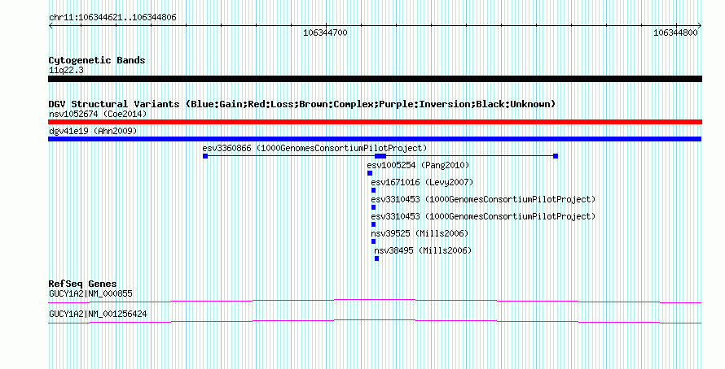Click the pink GUCY1A2|NM_001256424 transcript line
The image size is (725, 369).
(375, 322)
